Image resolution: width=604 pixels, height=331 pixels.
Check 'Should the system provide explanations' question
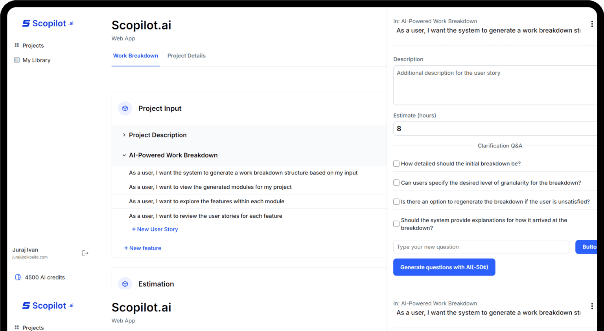click(x=396, y=224)
